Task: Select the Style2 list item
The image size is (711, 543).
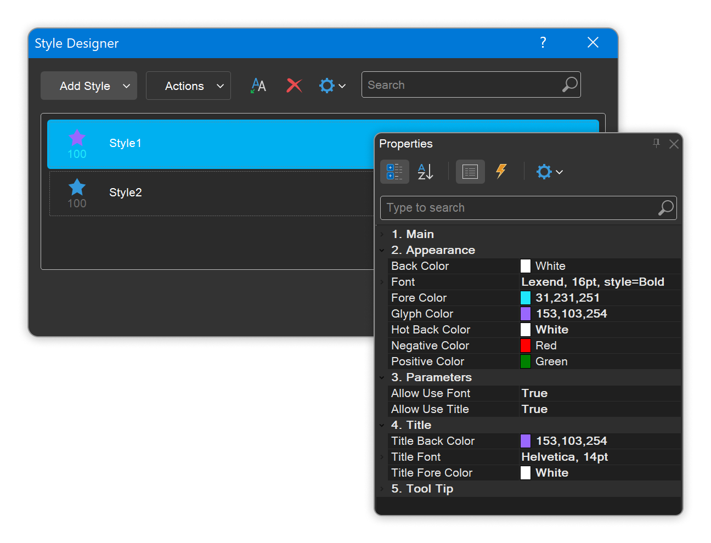Action: click(211, 193)
